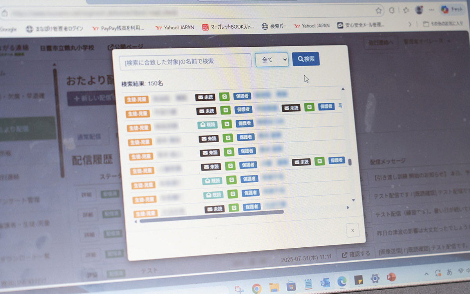Click the school name 日置市立鶴丸小学校
Screen dimensions: 470x294
click(x=67, y=48)
